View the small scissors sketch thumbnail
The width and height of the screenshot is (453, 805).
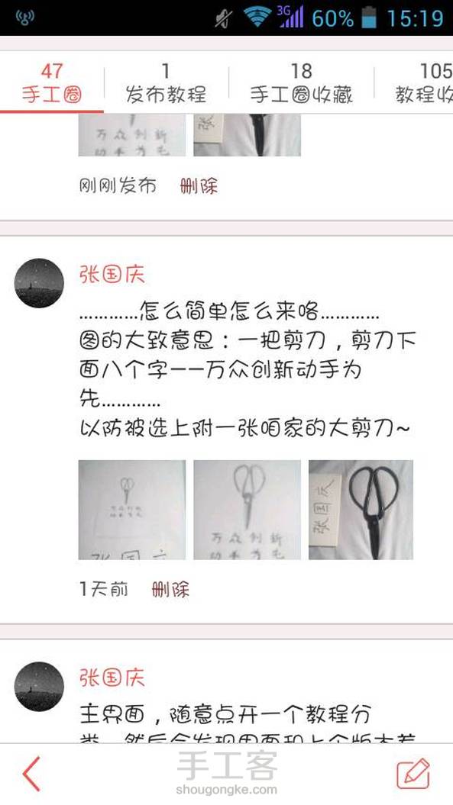132,509
